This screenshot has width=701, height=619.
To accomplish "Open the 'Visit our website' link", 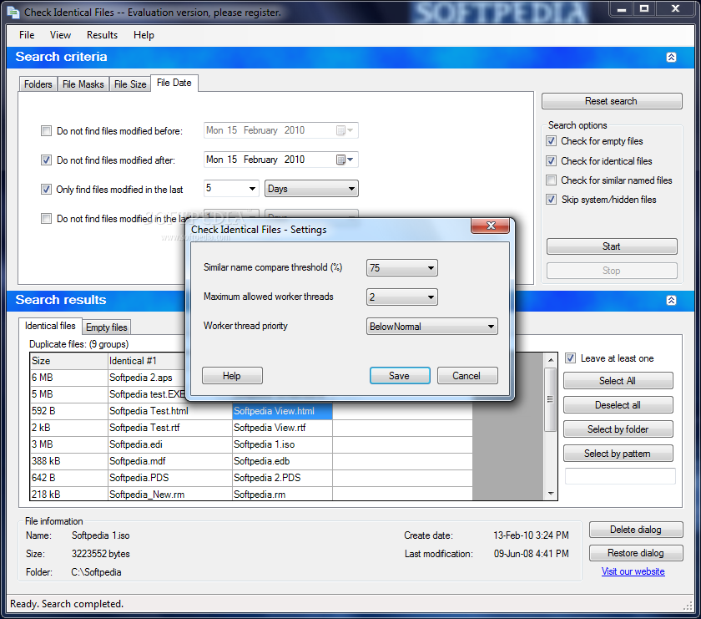I will click(633, 571).
